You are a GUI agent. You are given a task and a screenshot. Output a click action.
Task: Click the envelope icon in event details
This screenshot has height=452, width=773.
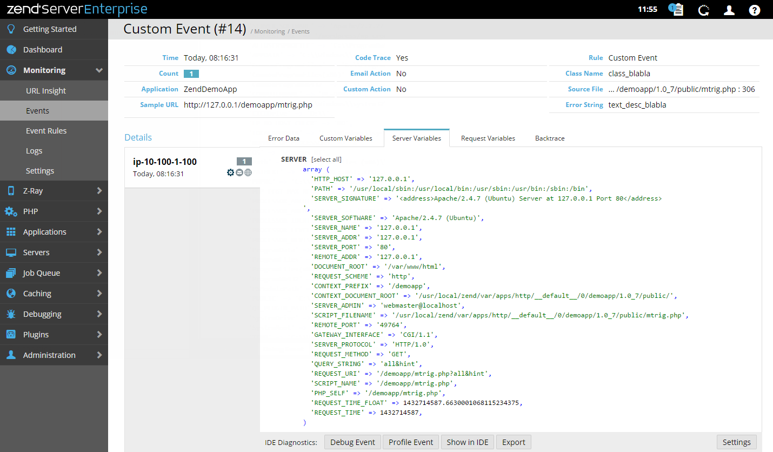click(x=239, y=172)
